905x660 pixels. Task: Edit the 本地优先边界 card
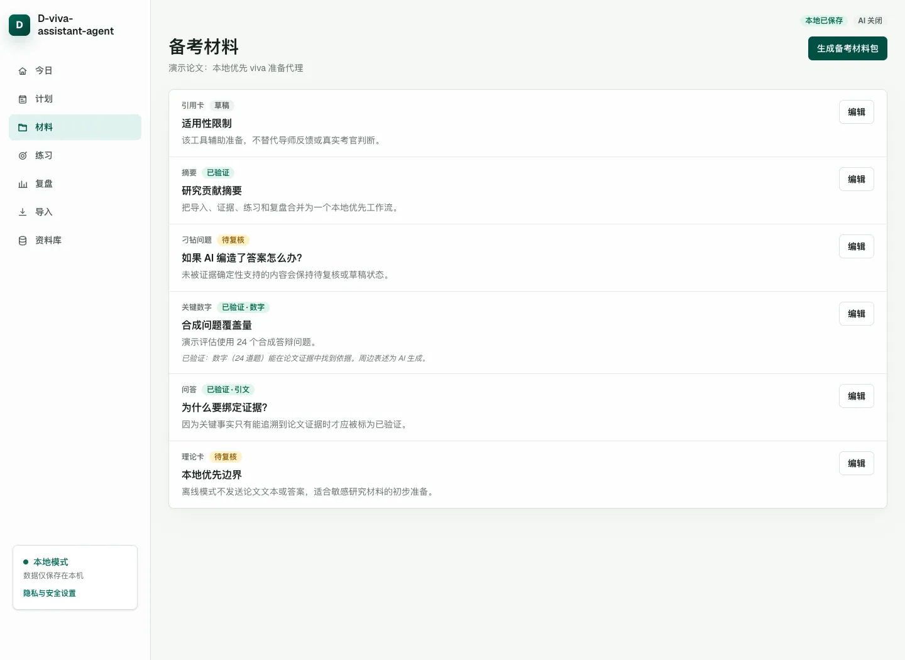(x=856, y=463)
